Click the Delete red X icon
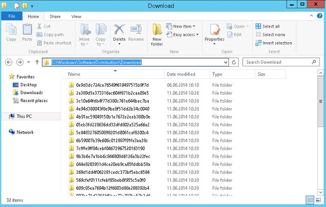 119,30
